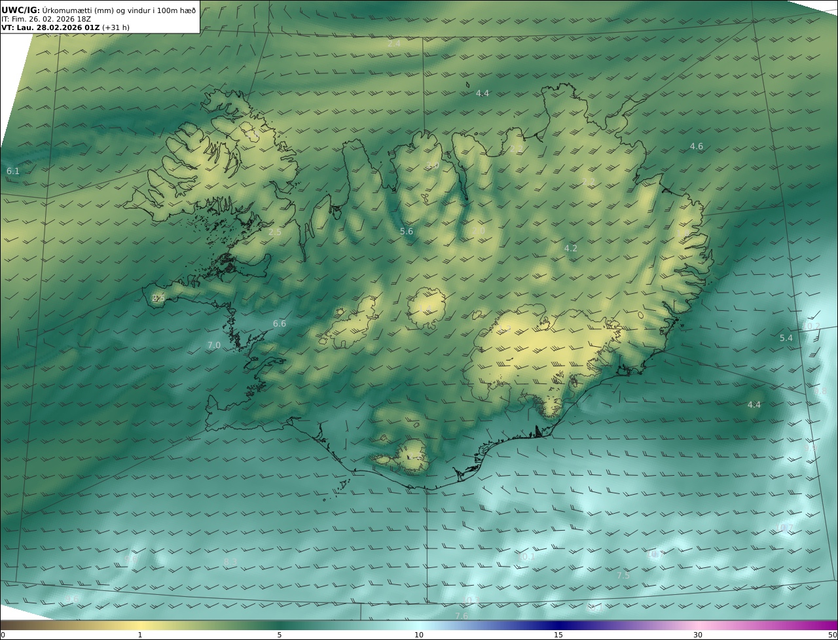Click the Langjökull glacier outline west of Hofsjökull

point(350,321)
